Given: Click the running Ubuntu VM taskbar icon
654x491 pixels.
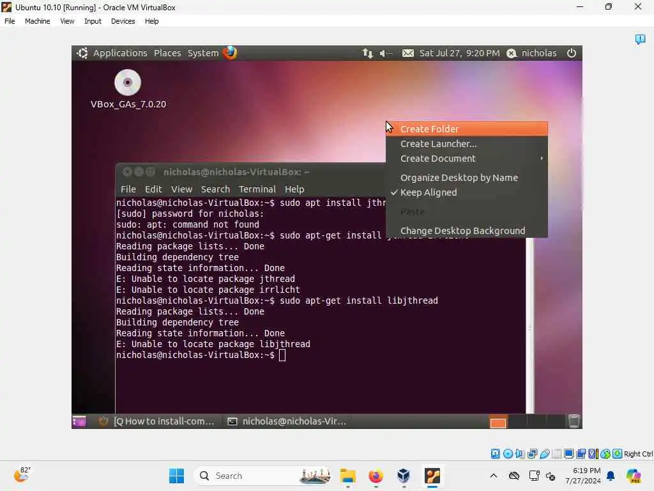Looking at the screenshot, I should tap(432, 476).
